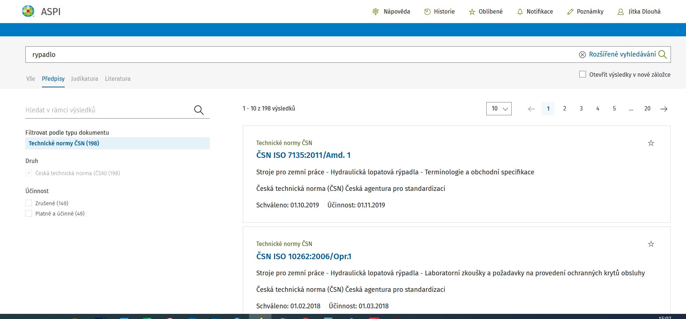This screenshot has height=319, width=686.
Task: Star ČSN ISO 7135:2011/Amd. 1 as favorite
Action: pos(651,143)
